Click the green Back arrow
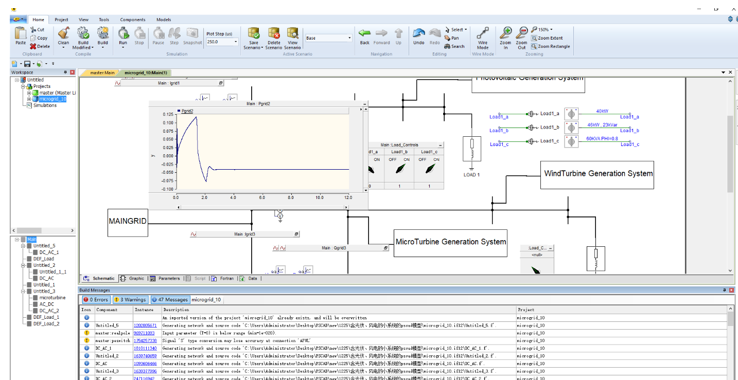Image resolution: width=738 pixels, height=380 pixels. point(365,33)
